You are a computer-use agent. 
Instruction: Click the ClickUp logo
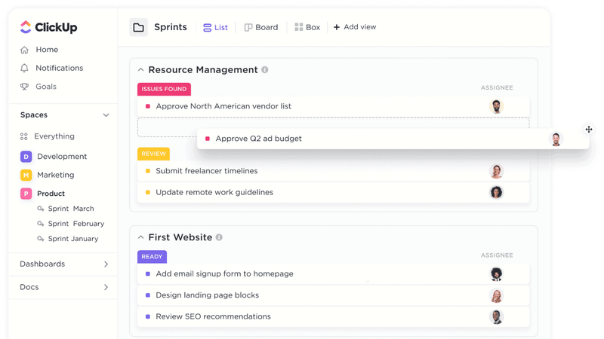[48, 27]
